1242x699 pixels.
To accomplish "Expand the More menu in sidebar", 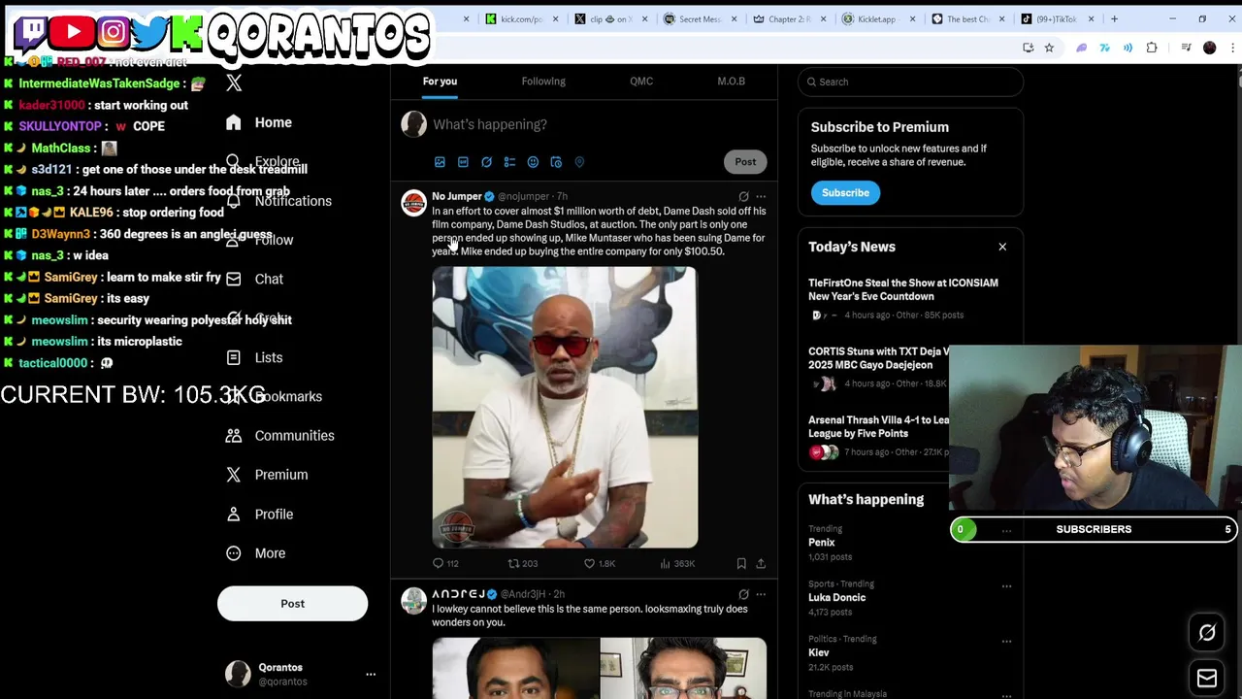I will click(x=255, y=553).
